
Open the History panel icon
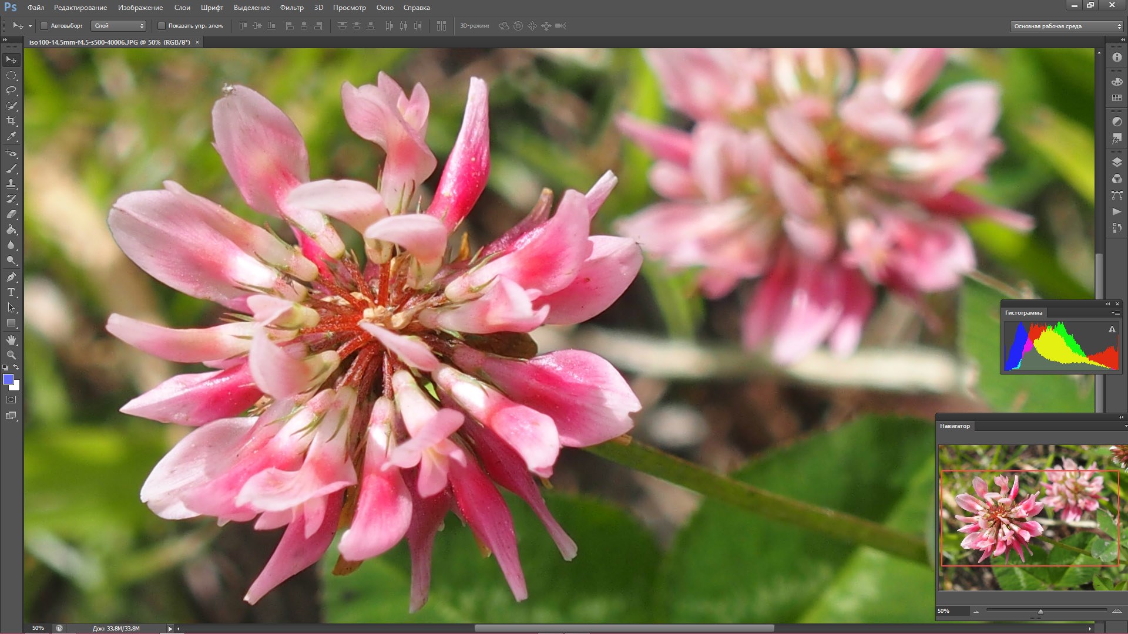(x=1117, y=228)
